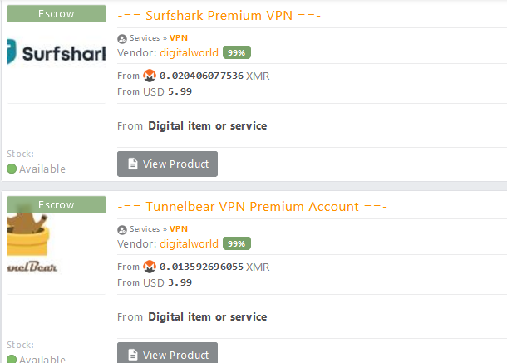
Task: Click the Tunnelbear product logo thumbnail
Action: pyautogui.click(x=57, y=246)
